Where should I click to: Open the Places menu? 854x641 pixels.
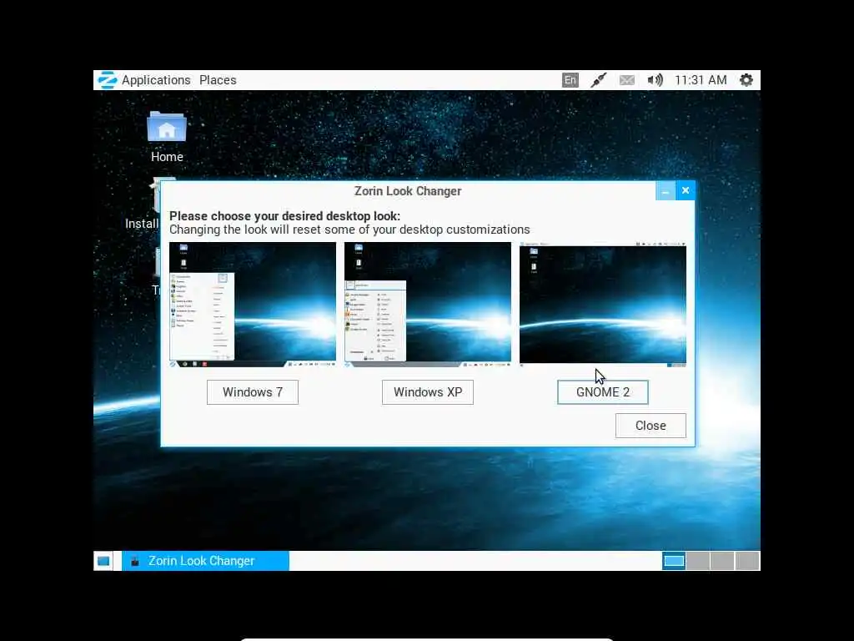218,80
